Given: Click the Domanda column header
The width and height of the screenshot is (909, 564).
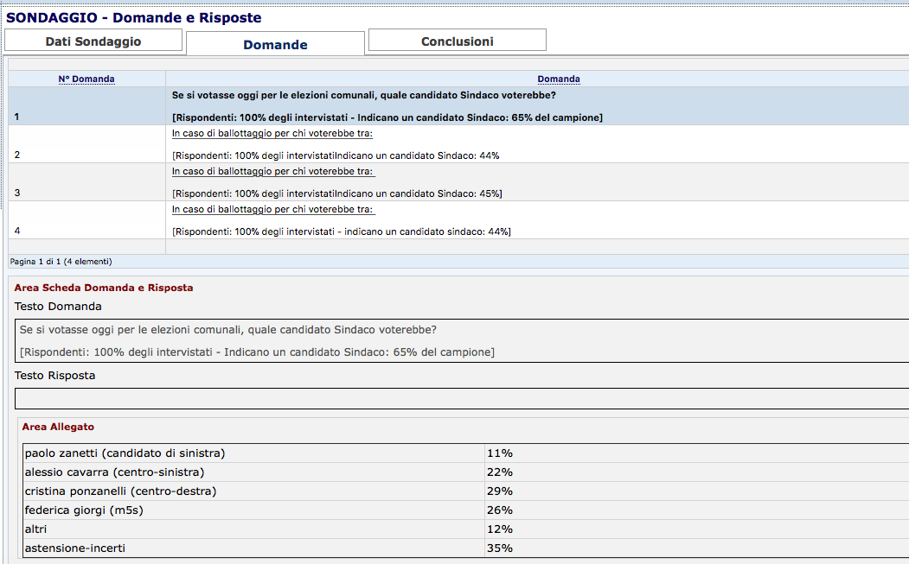Looking at the screenshot, I should click(x=558, y=79).
